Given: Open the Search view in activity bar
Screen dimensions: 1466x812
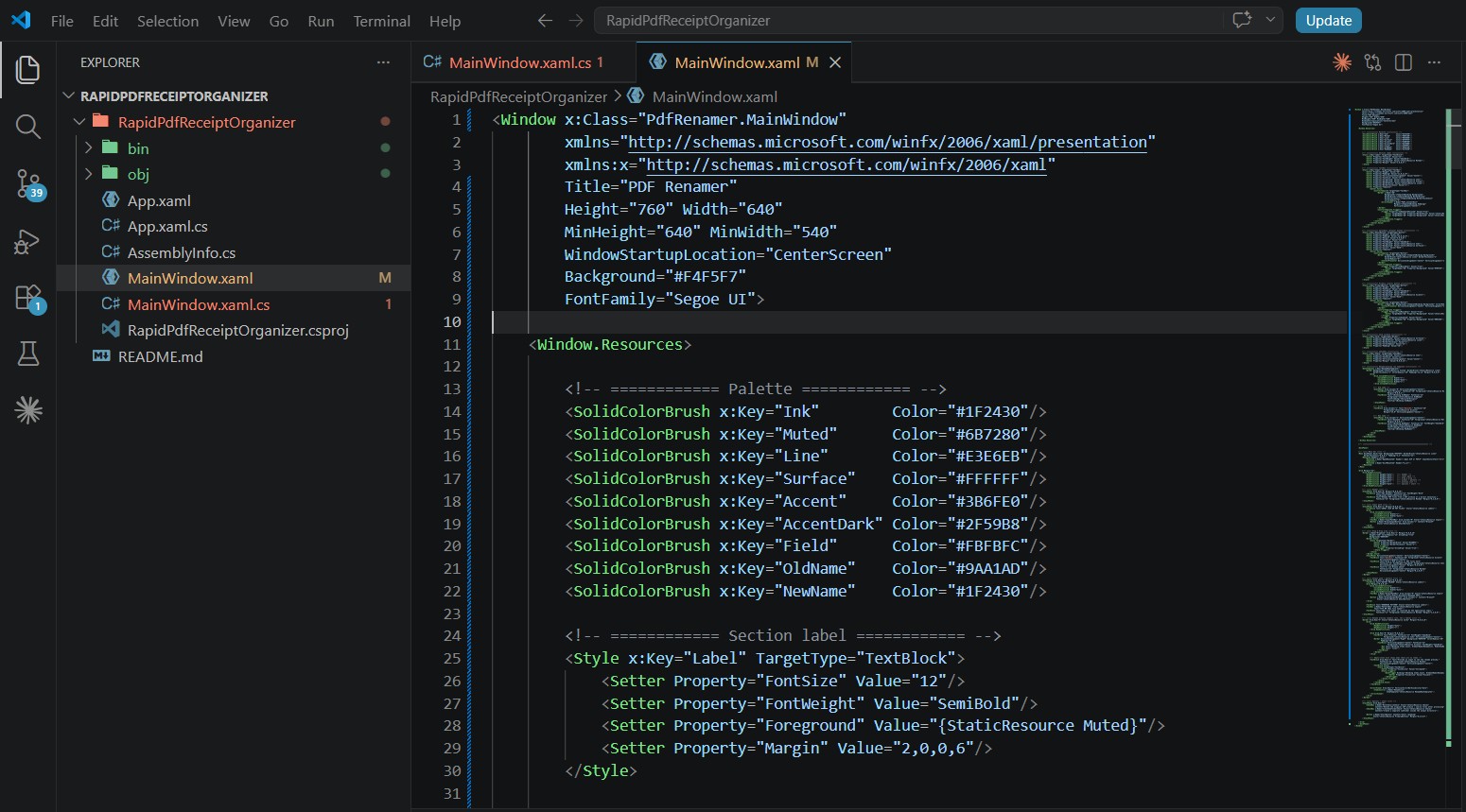Looking at the screenshot, I should tap(28, 127).
